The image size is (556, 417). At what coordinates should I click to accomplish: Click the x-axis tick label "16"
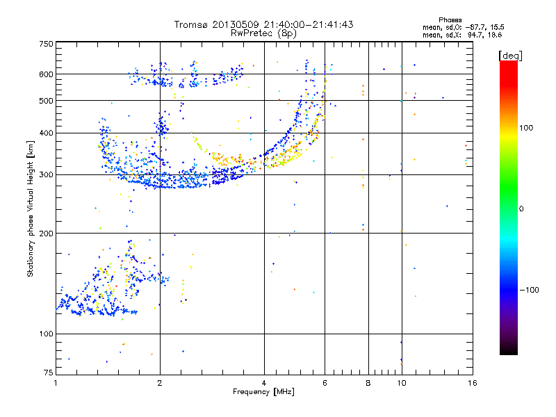[x=473, y=383]
